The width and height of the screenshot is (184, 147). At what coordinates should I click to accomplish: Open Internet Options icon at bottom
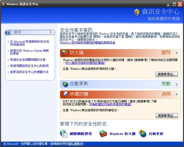pos(63,134)
